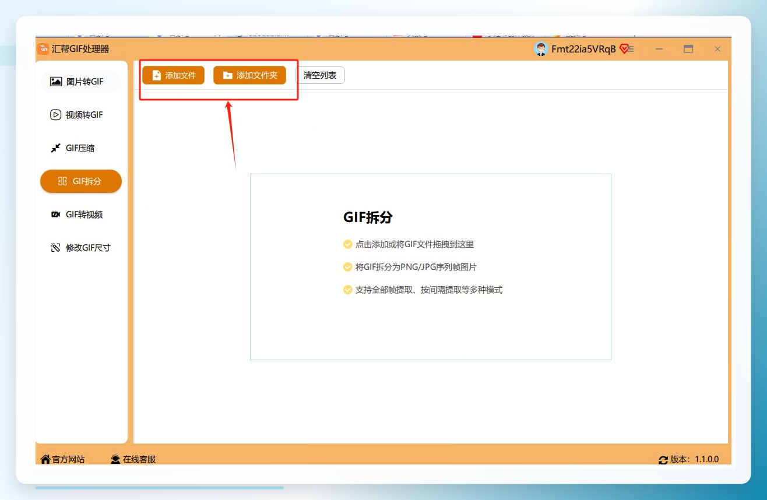This screenshot has height=500, width=767.
Task: Switch to 图片转GIF in the sidebar
Action: pos(81,82)
